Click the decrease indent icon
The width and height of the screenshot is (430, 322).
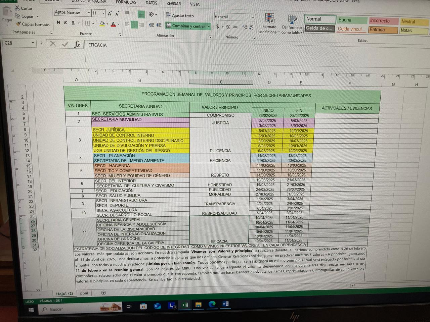point(152,25)
